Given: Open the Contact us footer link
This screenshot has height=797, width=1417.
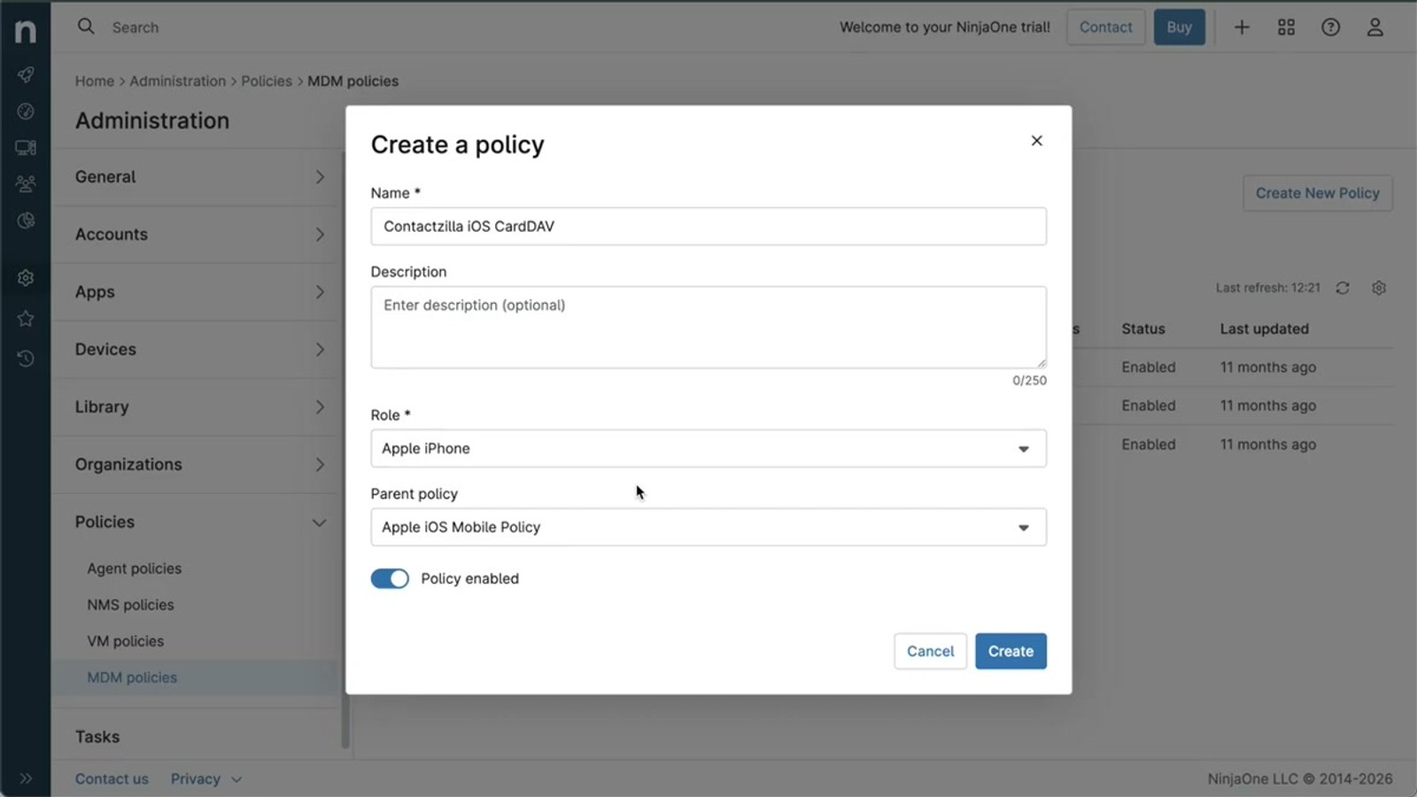Looking at the screenshot, I should pos(112,779).
